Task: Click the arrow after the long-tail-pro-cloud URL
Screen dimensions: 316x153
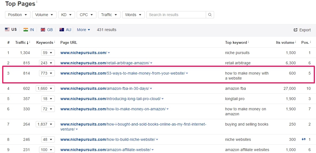Action: coord(163,99)
